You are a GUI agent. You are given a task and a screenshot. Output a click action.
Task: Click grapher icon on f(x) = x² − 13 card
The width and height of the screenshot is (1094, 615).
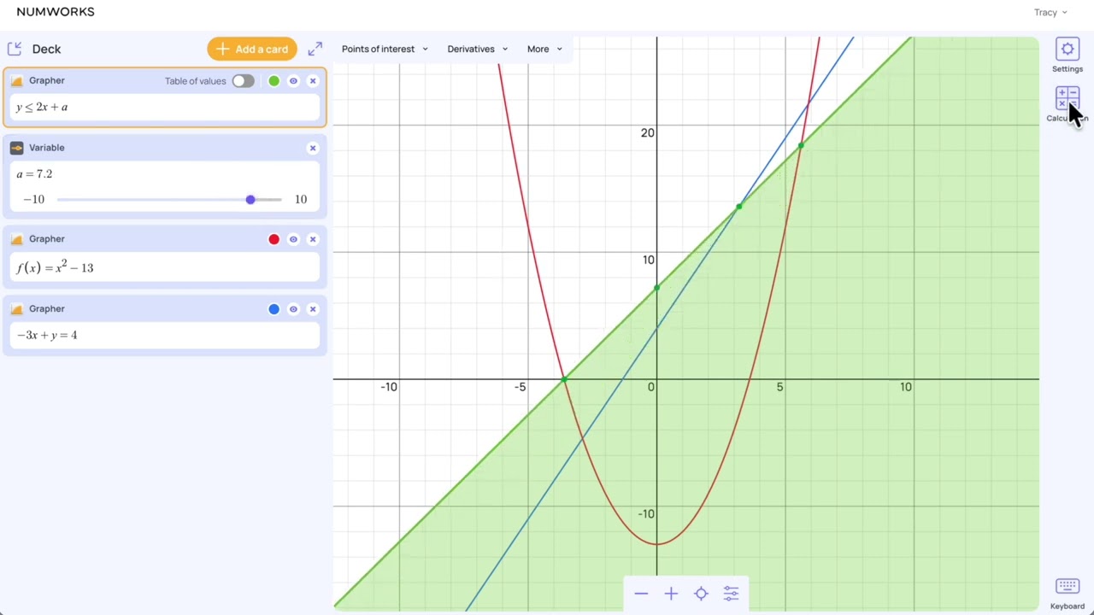17,239
